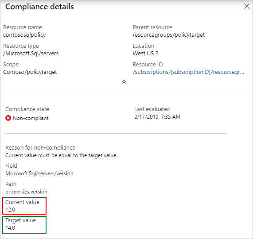Select field value Microsoft.Sql/servers/version
253x239 pixels.
[39, 173]
